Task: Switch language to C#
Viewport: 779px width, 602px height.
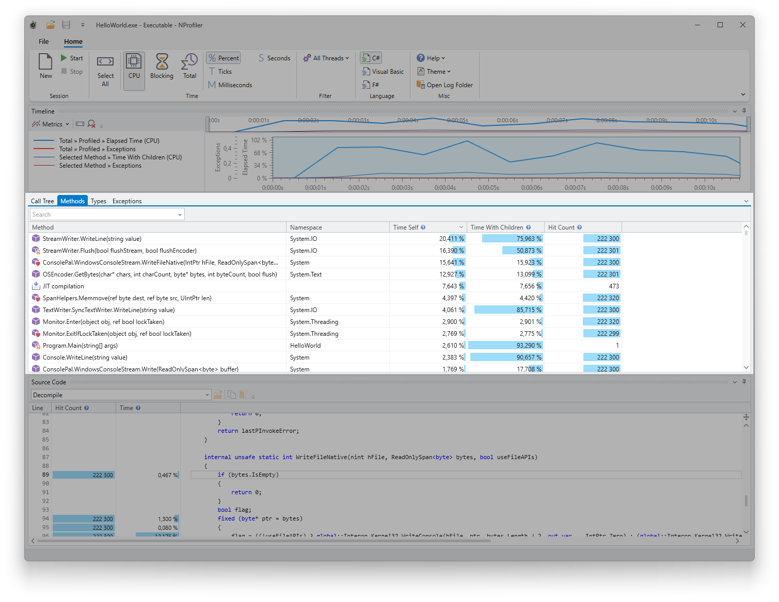Action: 371,58
